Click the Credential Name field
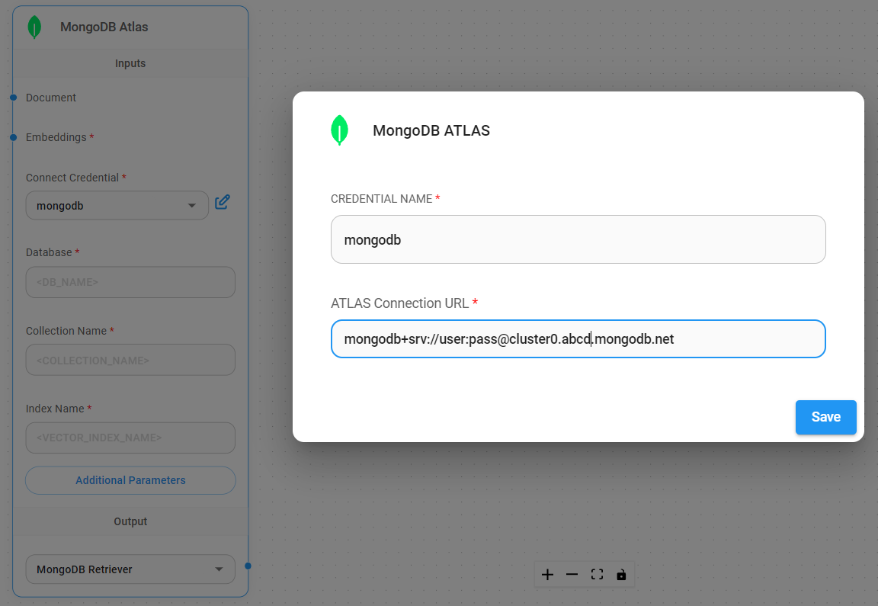This screenshot has height=606, width=878. click(578, 240)
